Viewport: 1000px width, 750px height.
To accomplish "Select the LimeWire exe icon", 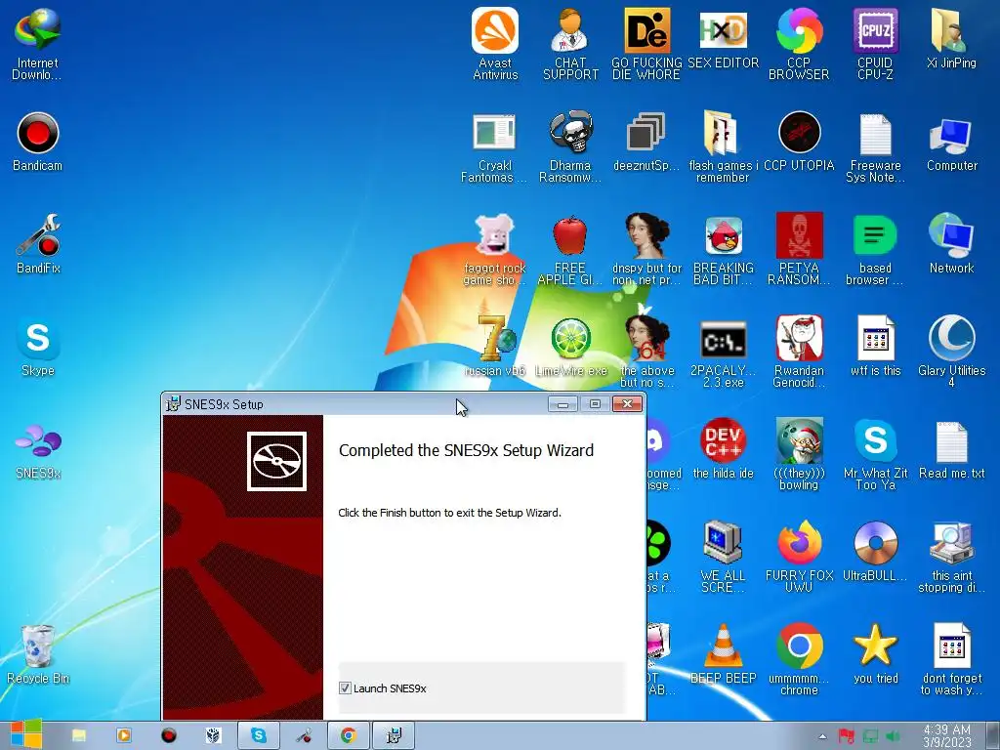I will 570,347.
